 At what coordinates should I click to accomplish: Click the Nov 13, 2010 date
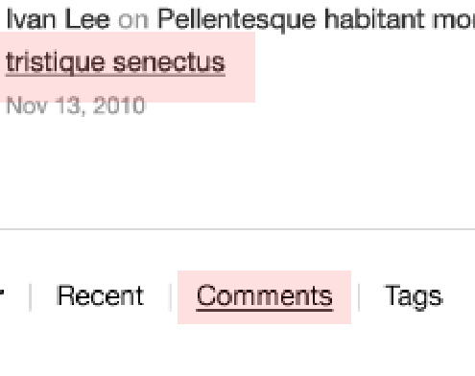76,106
